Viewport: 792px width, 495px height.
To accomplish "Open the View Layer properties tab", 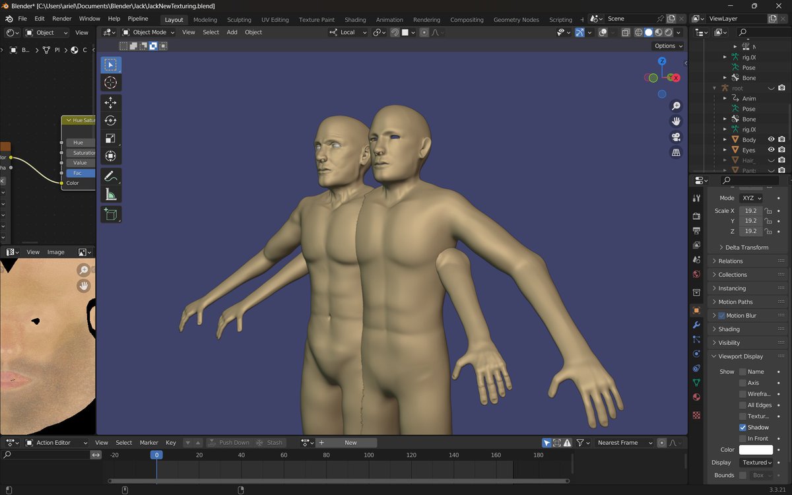I will (696, 246).
